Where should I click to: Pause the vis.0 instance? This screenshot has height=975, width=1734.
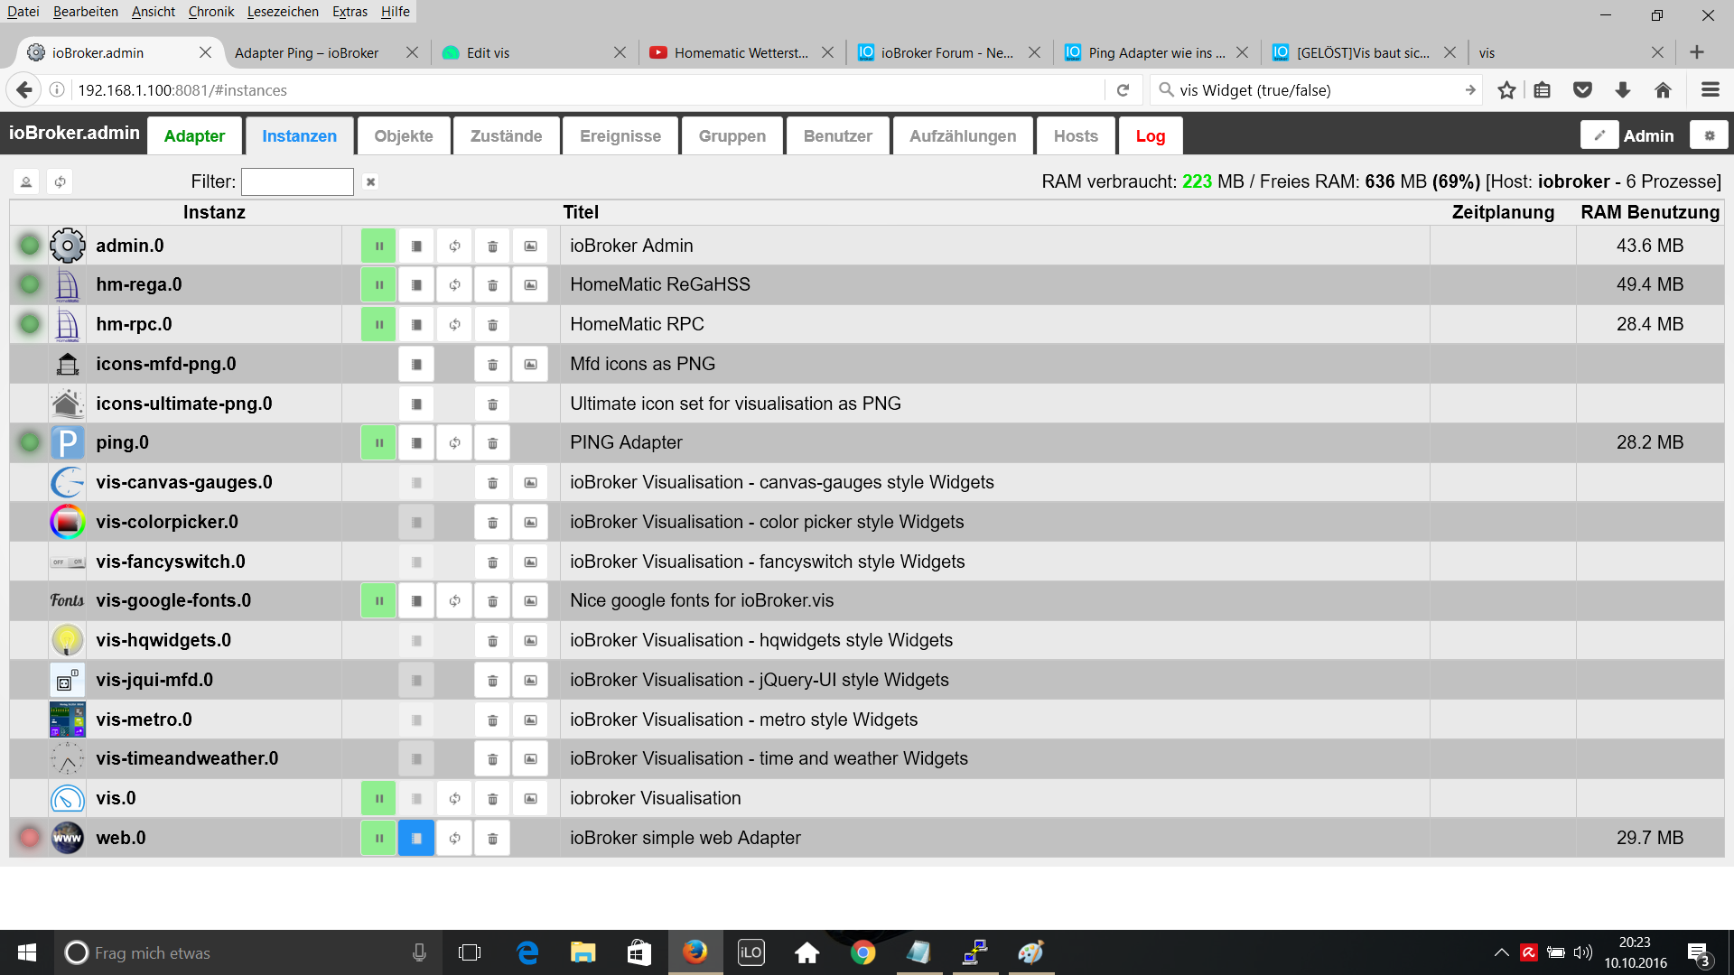coord(378,798)
